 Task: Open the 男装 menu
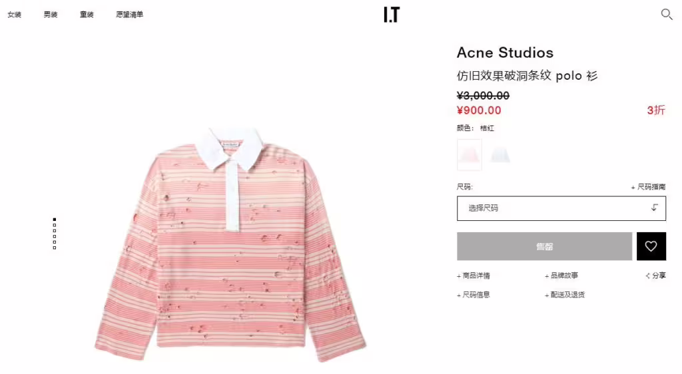[51, 15]
